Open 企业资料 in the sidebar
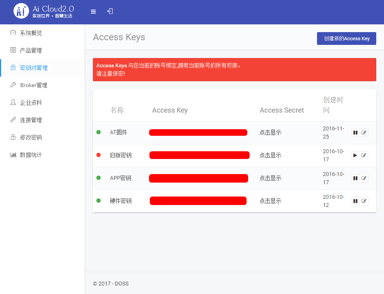 click(42, 103)
